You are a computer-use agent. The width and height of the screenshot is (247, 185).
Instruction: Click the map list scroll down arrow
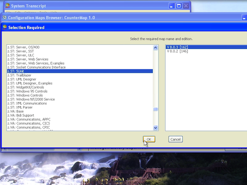point(156,128)
